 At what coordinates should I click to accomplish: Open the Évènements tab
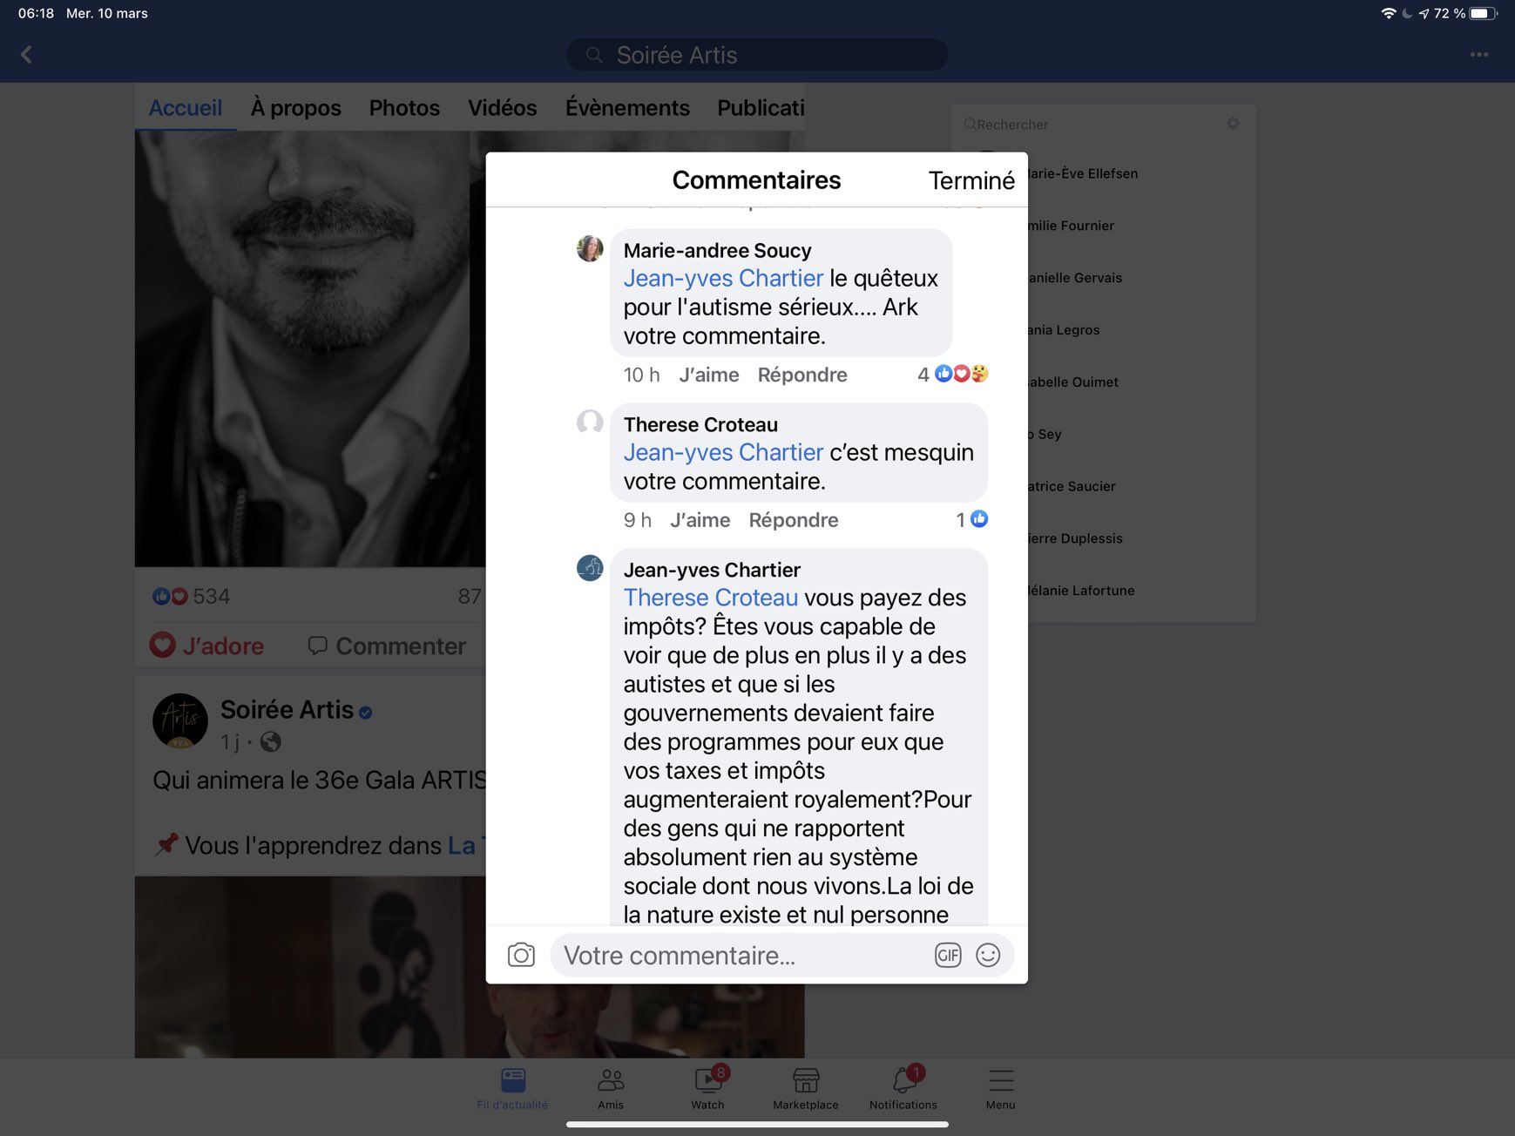627,108
